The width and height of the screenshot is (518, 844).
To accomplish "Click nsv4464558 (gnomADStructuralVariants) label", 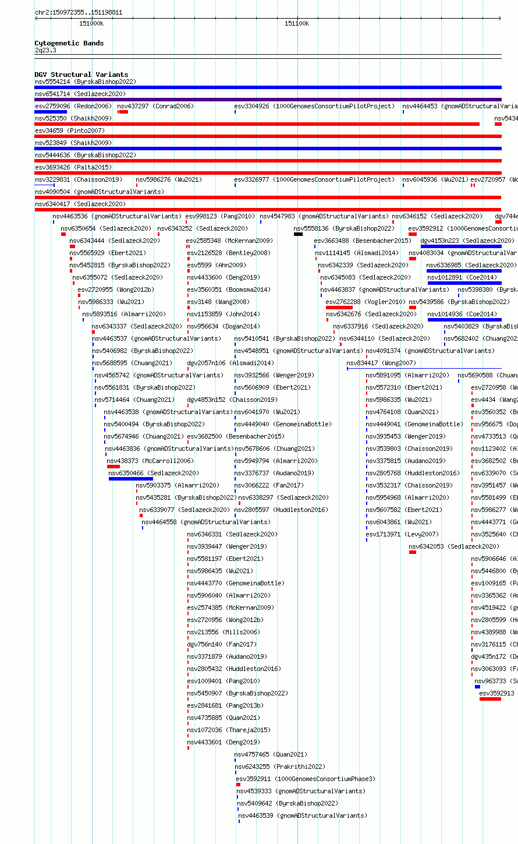I will (x=206, y=522).
